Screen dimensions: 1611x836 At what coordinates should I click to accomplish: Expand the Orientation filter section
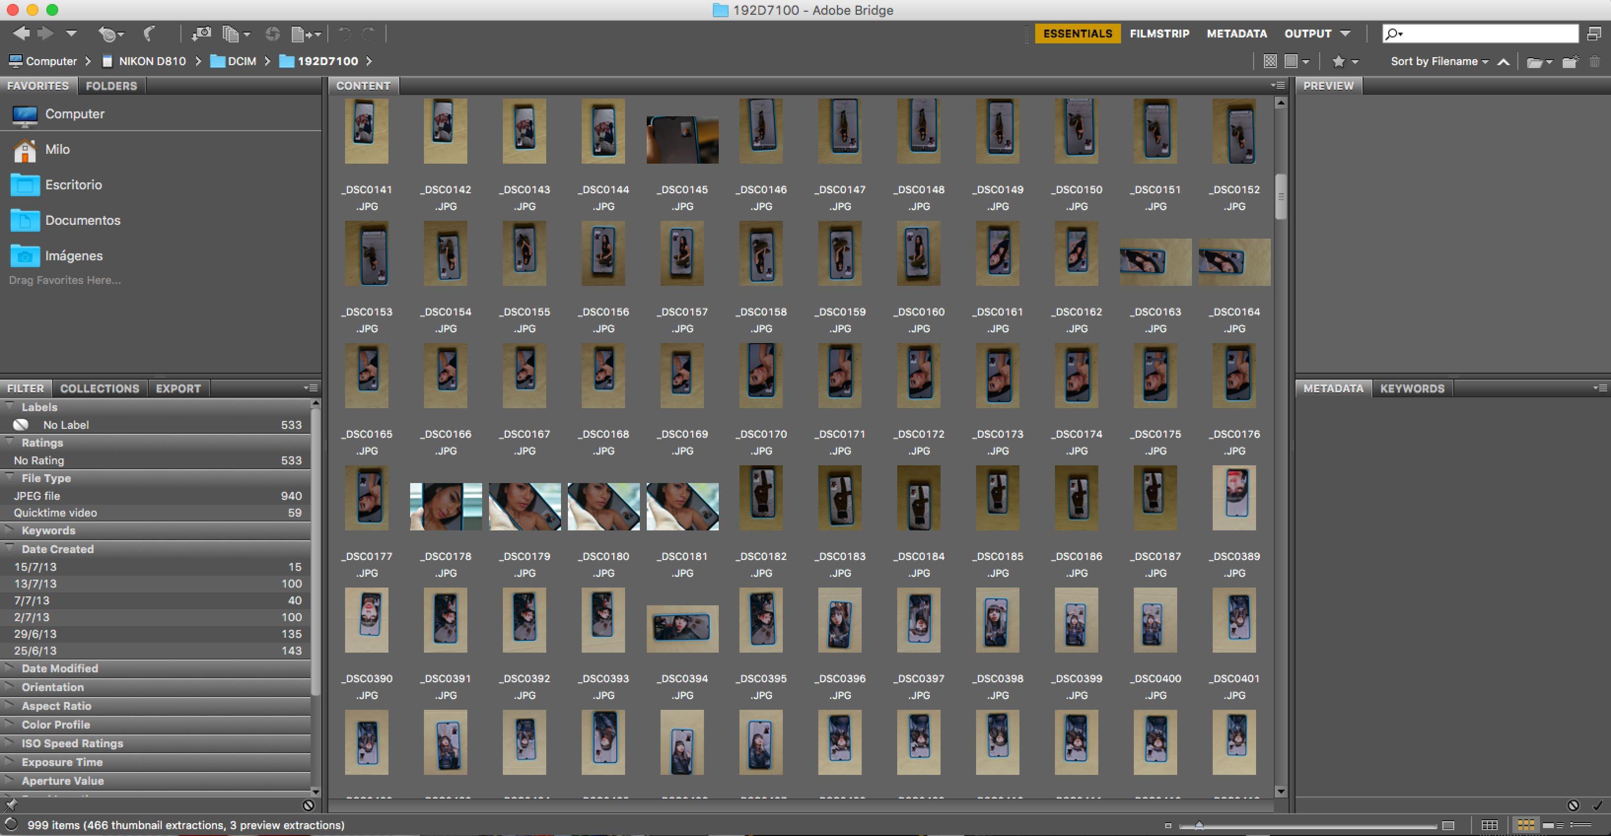(x=53, y=687)
